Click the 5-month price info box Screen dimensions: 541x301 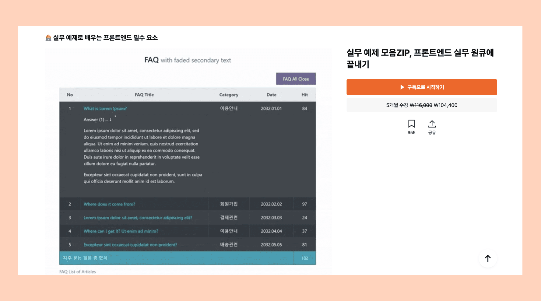click(x=422, y=105)
